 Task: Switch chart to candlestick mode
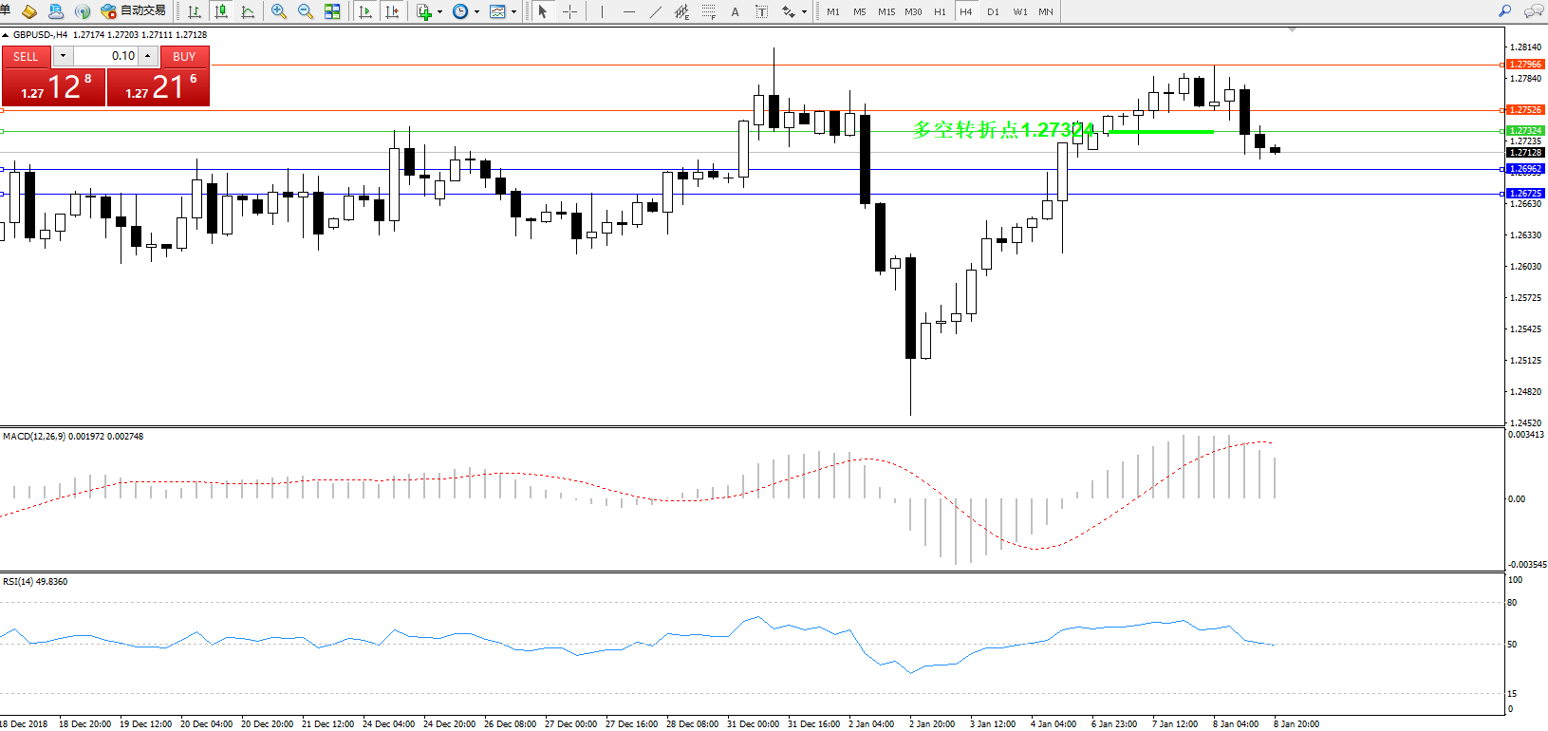[x=221, y=11]
